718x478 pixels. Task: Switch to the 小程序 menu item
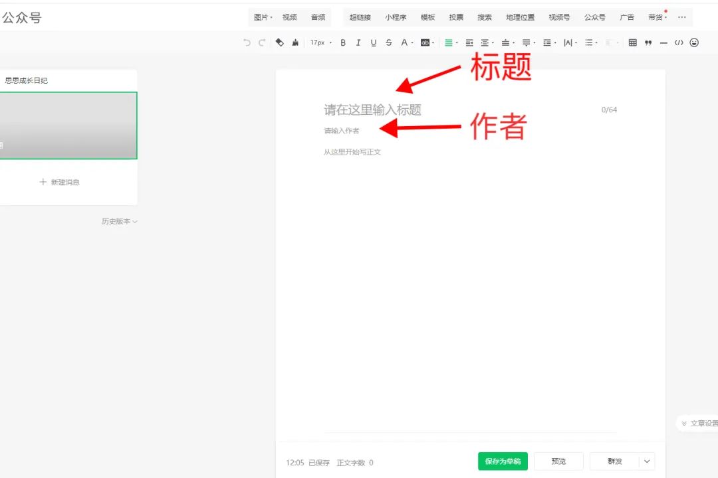coord(396,17)
